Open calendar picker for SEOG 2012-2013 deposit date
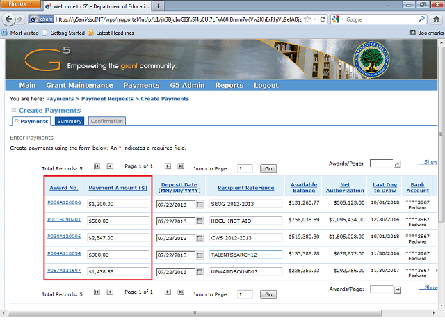Viewport: 445px width, 334px height. 200,205
